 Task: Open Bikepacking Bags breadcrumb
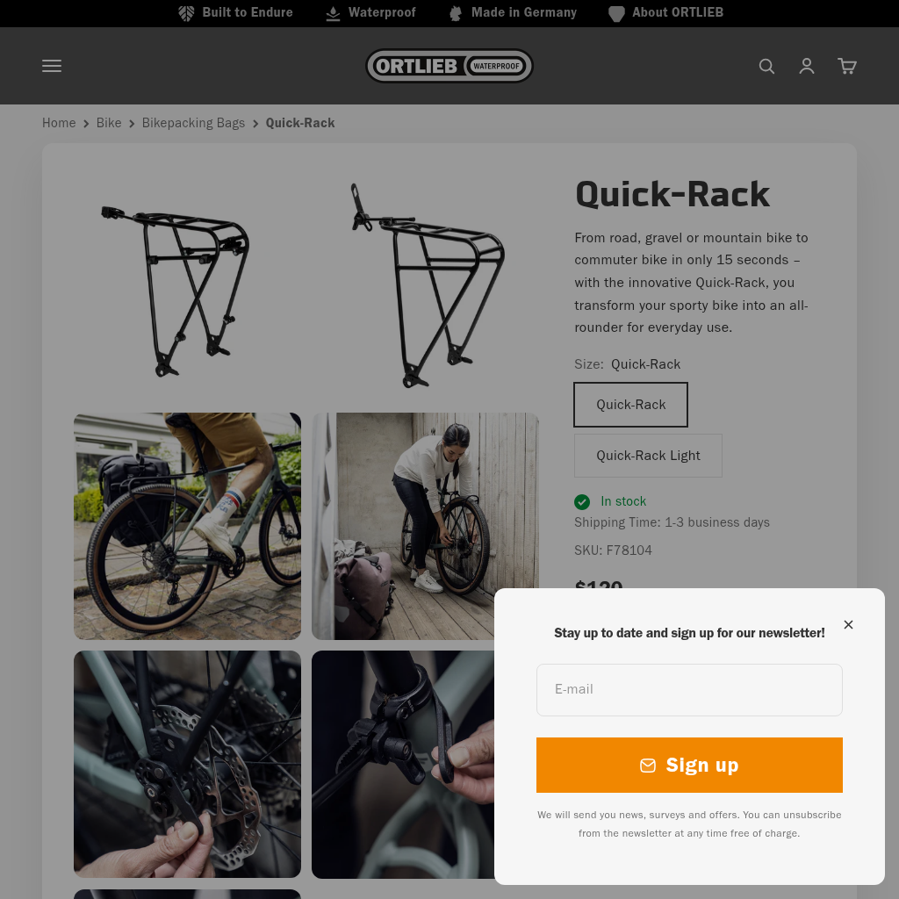[x=193, y=123]
